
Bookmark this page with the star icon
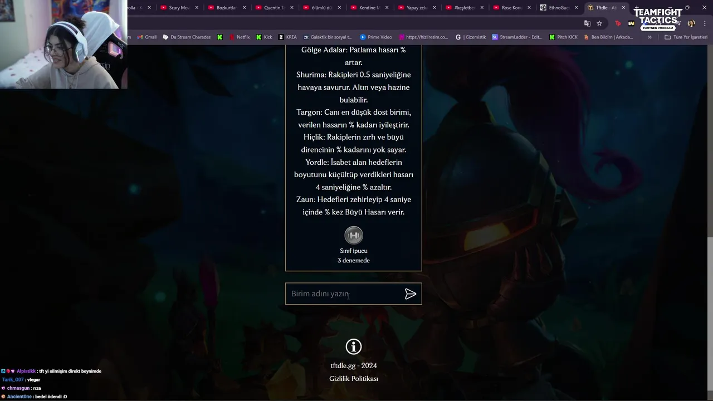[x=599, y=23]
